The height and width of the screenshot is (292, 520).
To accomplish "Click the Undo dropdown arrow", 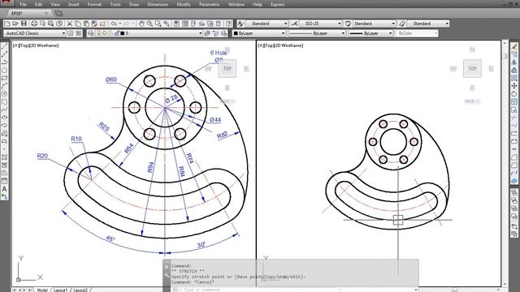I will (x=120, y=24).
